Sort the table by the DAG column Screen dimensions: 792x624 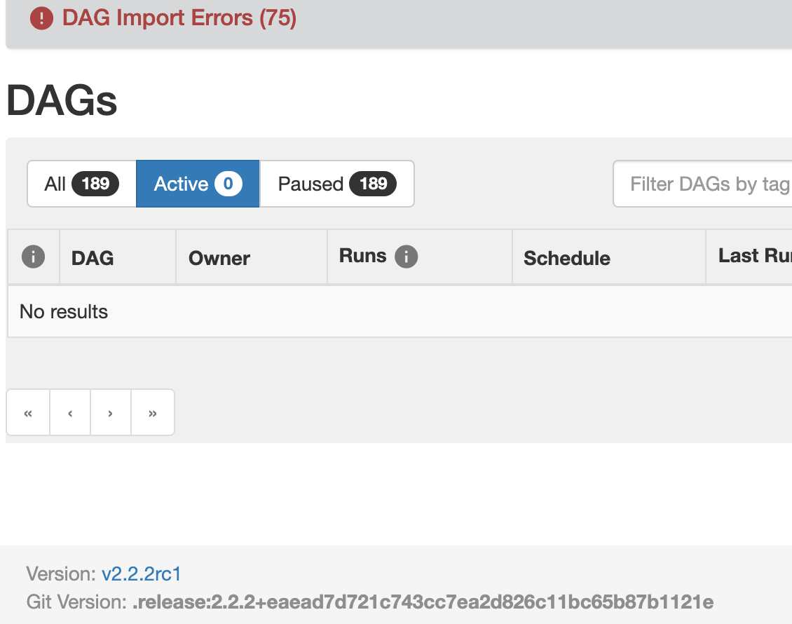pyautogui.click(x=92, y=257)
